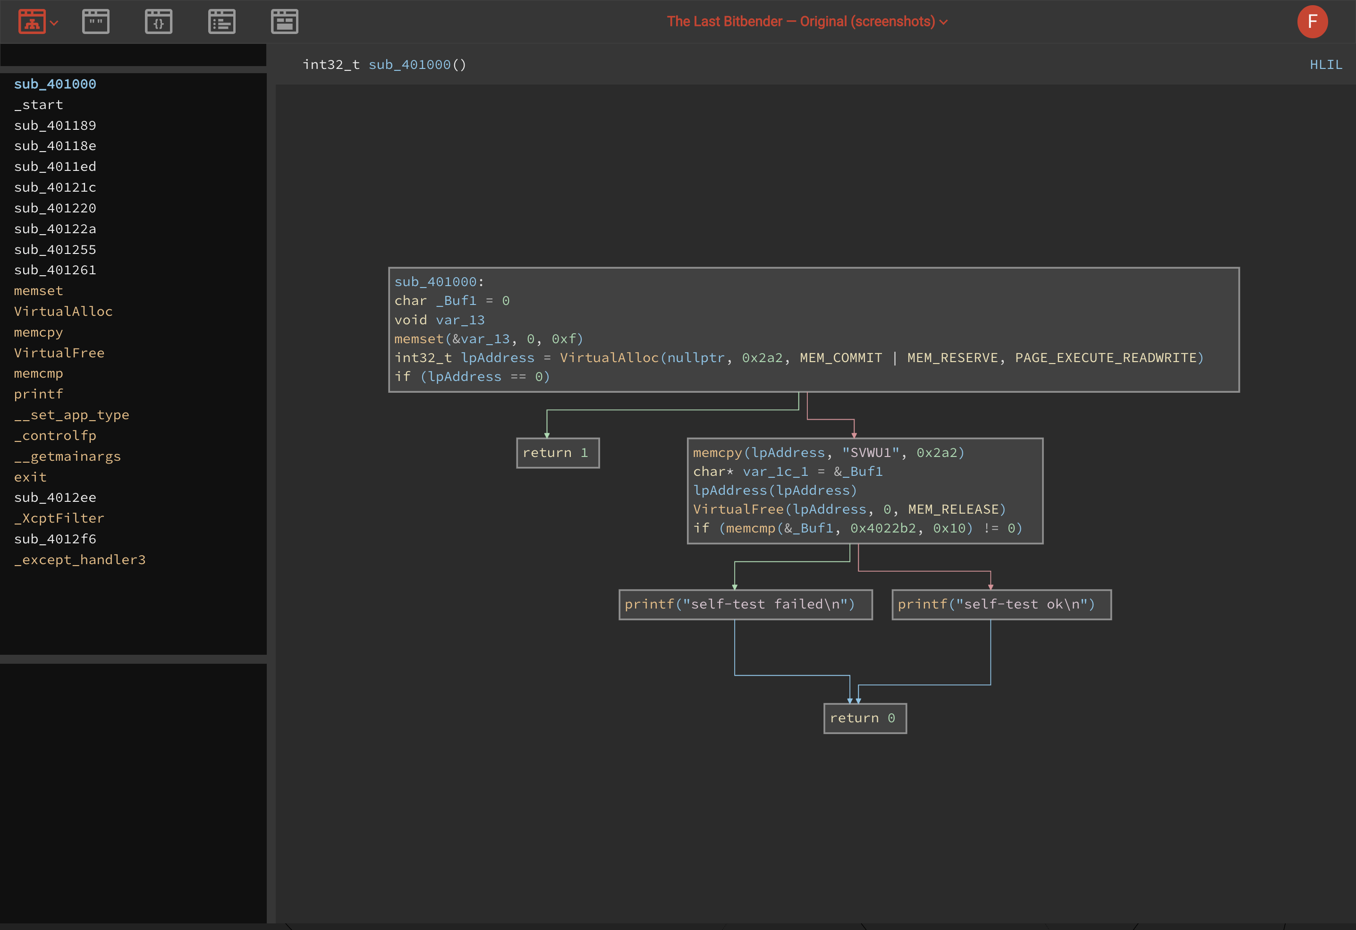Click the function search field above list
Image resolution: width=1356 pixels, height=930 pixels.
click(x=133, y=55)
